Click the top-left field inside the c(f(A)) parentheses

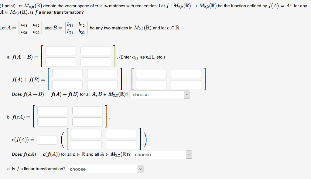tap(86, 133)
